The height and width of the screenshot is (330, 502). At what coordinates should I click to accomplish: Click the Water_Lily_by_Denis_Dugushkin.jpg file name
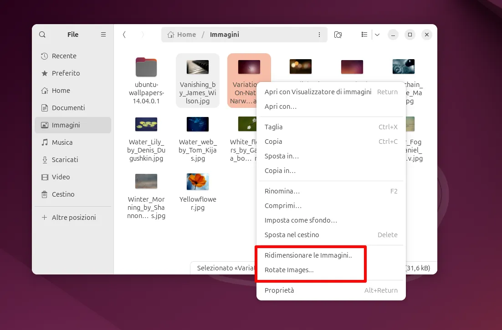coord(146,150)
